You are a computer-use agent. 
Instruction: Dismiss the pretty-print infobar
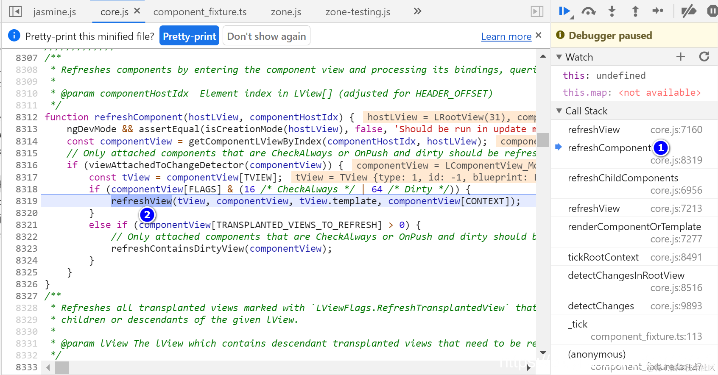tap(539, 35)
